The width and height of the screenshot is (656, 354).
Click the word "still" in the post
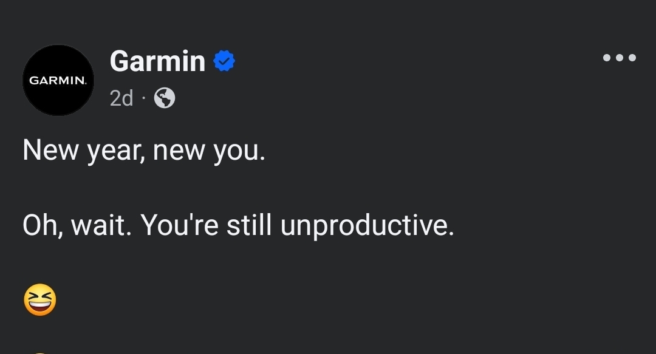(249, 226)
